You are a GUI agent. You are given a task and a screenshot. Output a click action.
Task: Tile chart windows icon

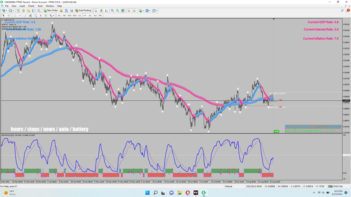(x=123, y=11)
